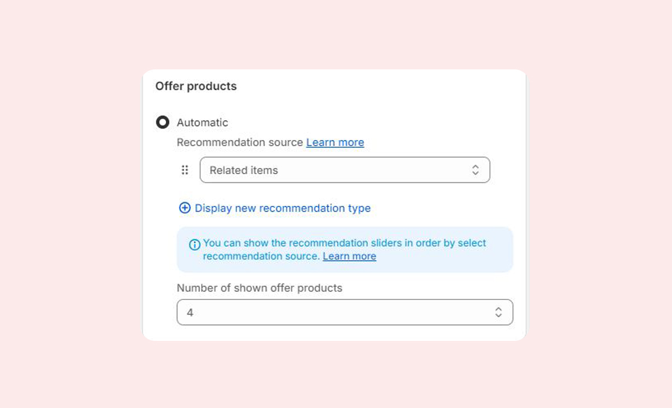Click the blue info banner message text
Screen dimensions: 672x408
click(344, 243)
